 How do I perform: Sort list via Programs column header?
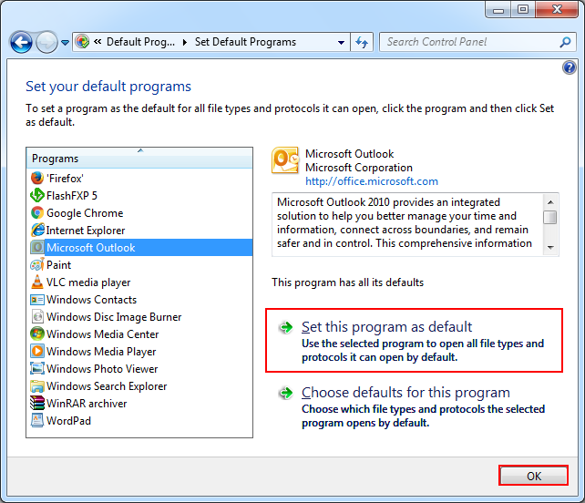(139, 158)
